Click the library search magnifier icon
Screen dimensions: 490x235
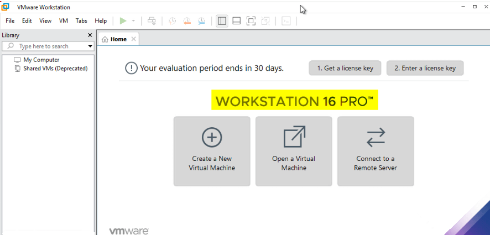pyautogui.click(x=11, y=46)
